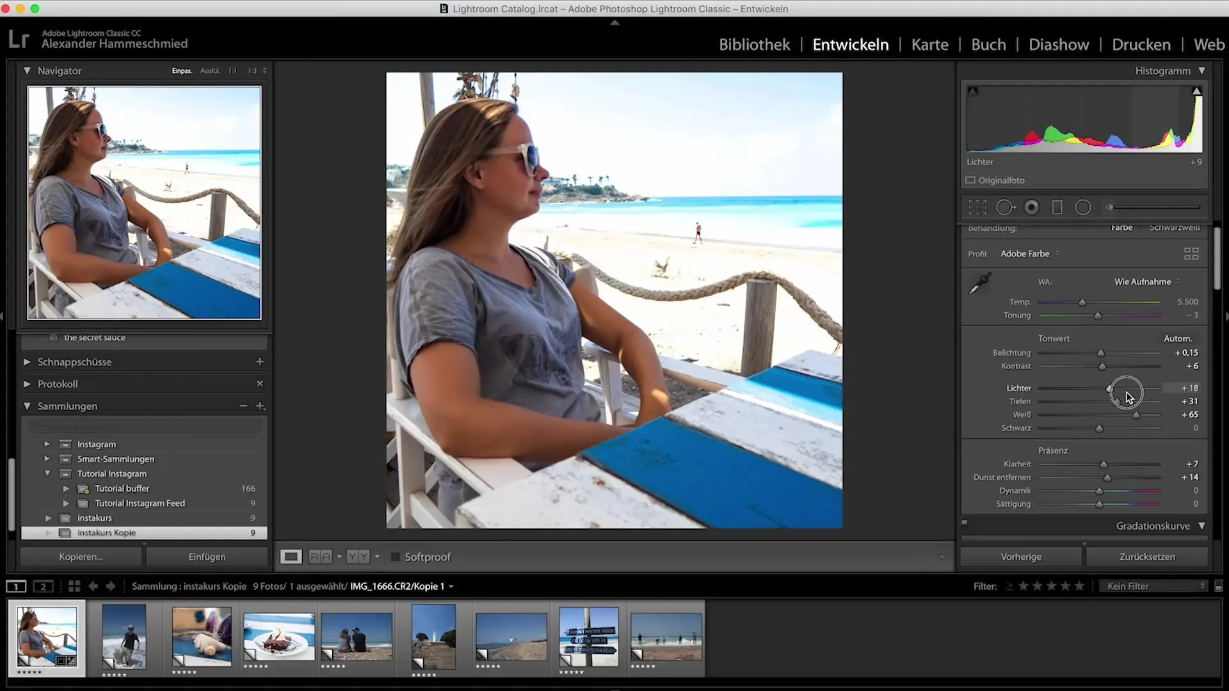Open toolbar options dropdown arrow
1229x691 pixels.
tap(942, 557)
